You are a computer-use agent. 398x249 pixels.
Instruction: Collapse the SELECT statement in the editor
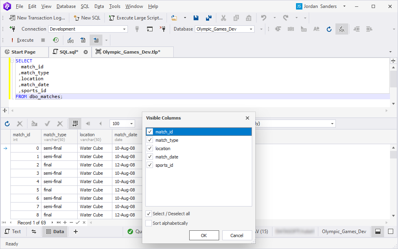12,61
